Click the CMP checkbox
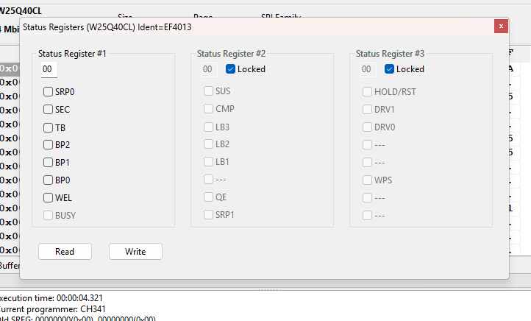Viewport: 531px width, 321px height. coord(208,108)
